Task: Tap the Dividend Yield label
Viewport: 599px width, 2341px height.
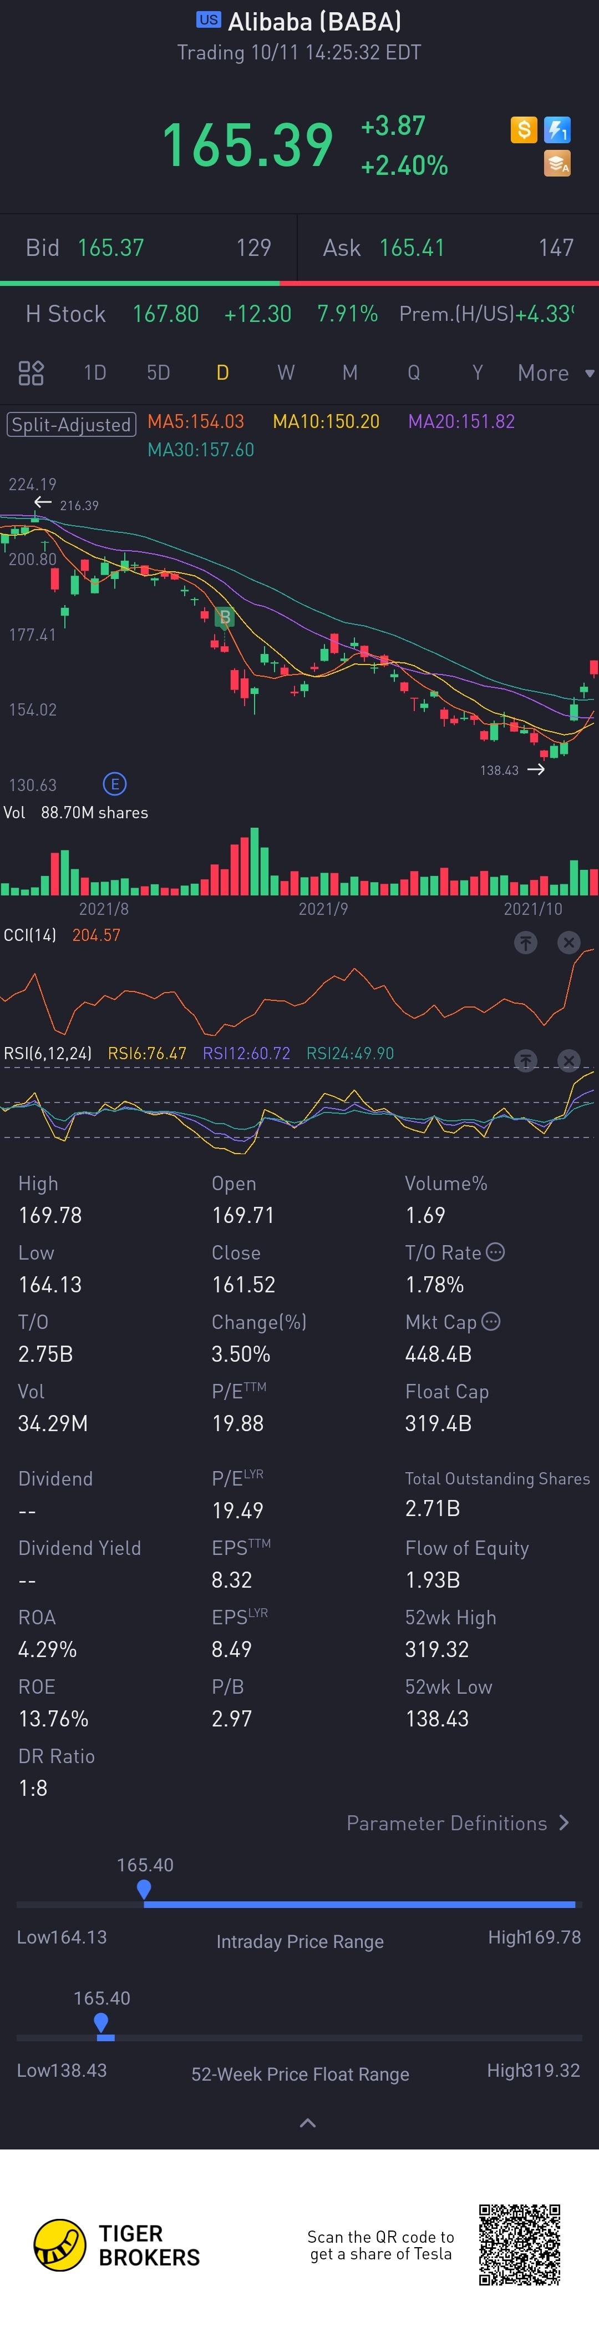Action: point(80,1548)
